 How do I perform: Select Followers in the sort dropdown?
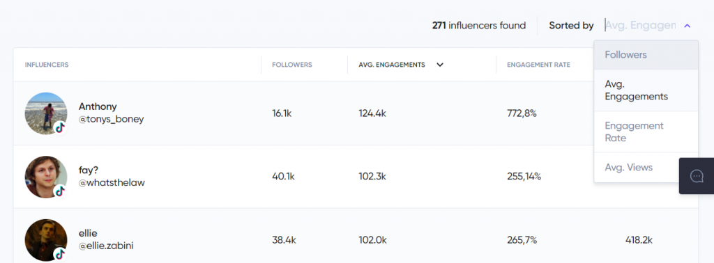click(646, 55)
